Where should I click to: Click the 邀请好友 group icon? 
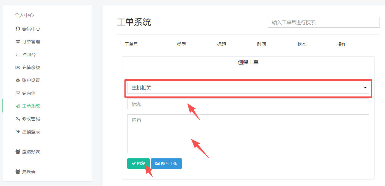[x=18, y=152]
